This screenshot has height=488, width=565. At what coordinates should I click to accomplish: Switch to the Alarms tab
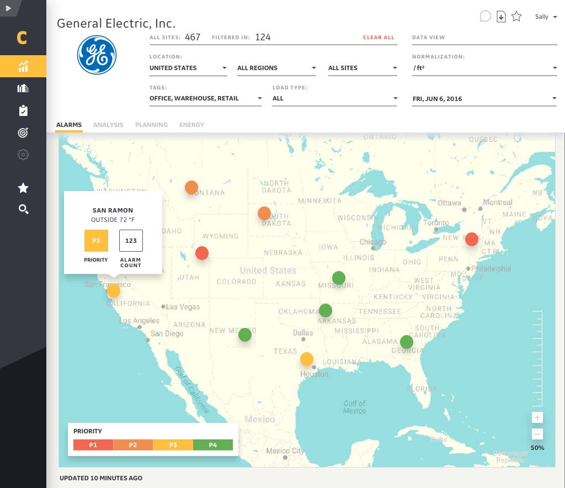pos(69,125)
